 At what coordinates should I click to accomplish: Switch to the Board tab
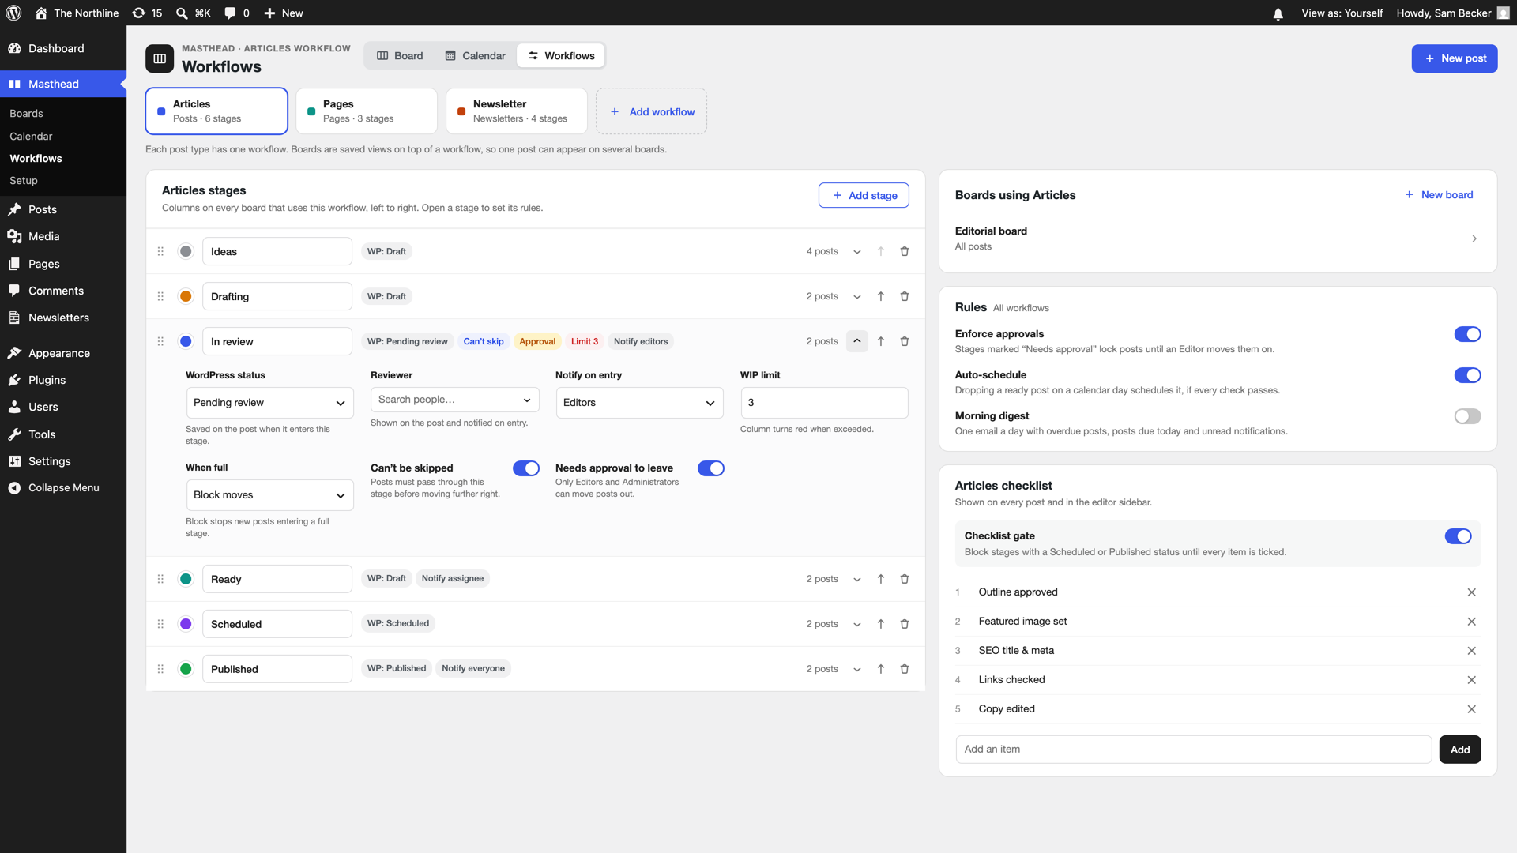[400, 56]
